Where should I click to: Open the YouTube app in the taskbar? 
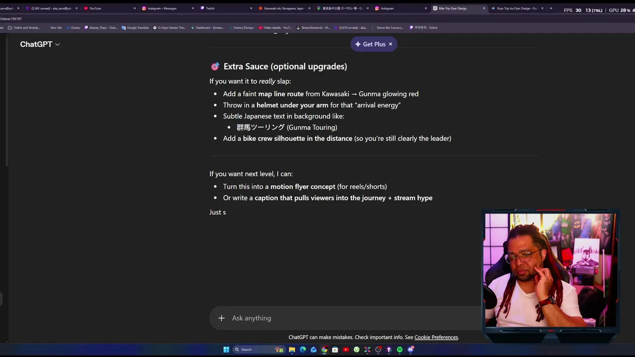coord(346,350)
